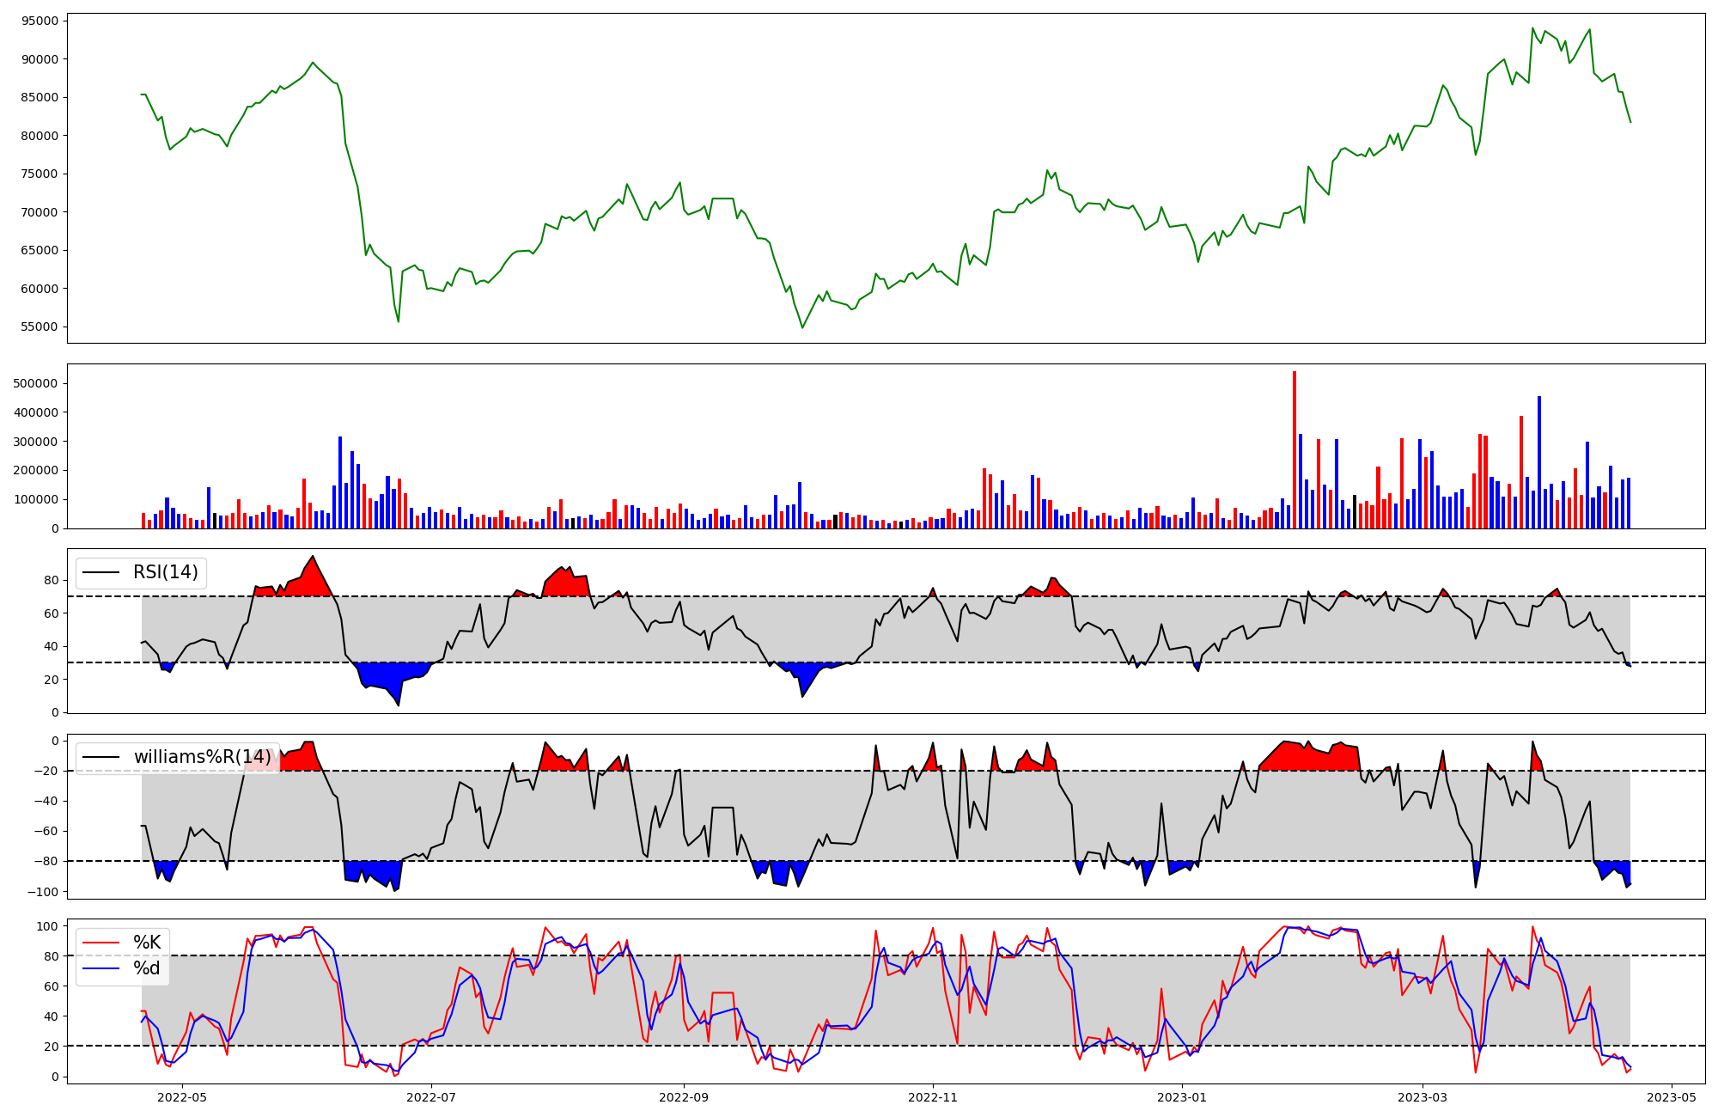Click the tallest red volume bar

[1295, 449]
